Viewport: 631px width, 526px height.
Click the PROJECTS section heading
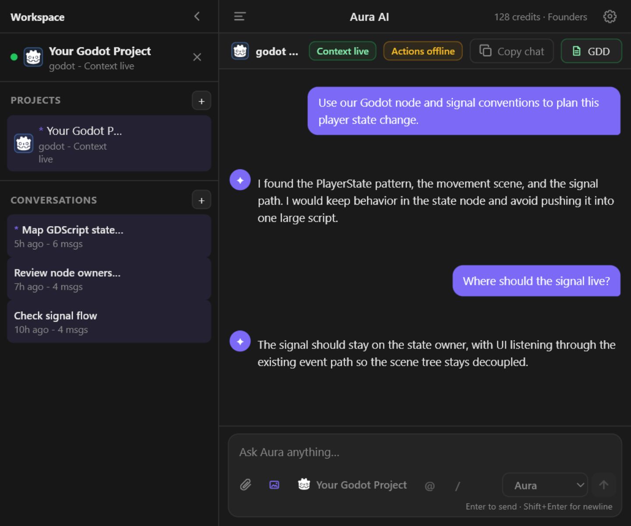35,100
